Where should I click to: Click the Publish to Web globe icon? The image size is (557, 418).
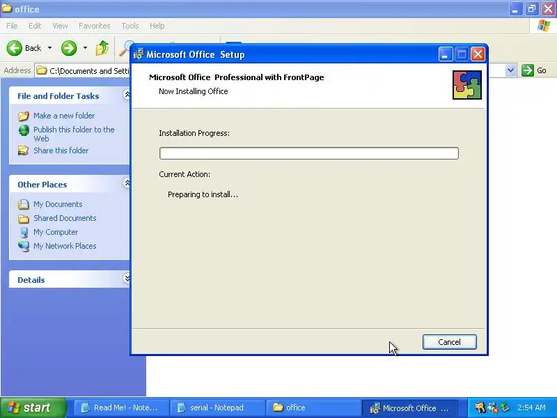tap(24, 130)
